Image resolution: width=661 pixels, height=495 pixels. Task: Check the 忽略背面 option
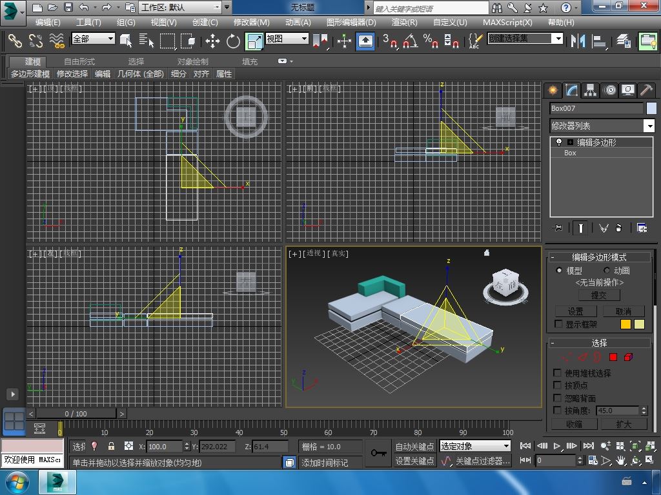tap(558, 398)
